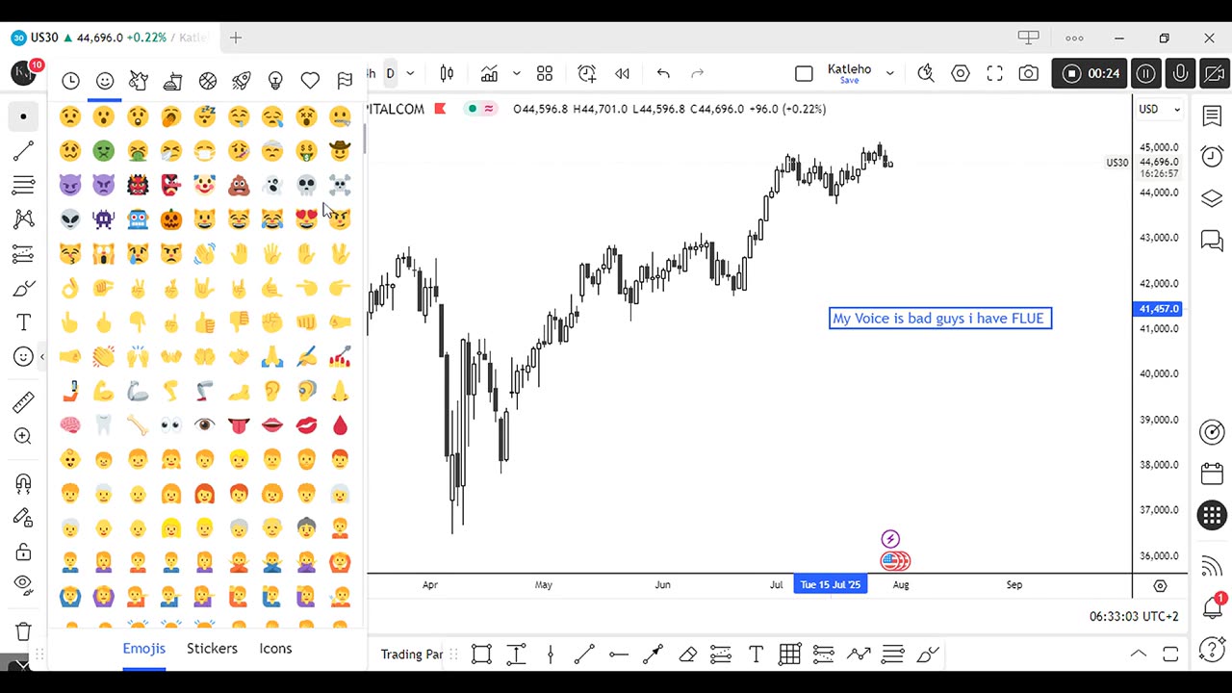Open the indicators menu

pyautogui.click(x=489, y=73)
